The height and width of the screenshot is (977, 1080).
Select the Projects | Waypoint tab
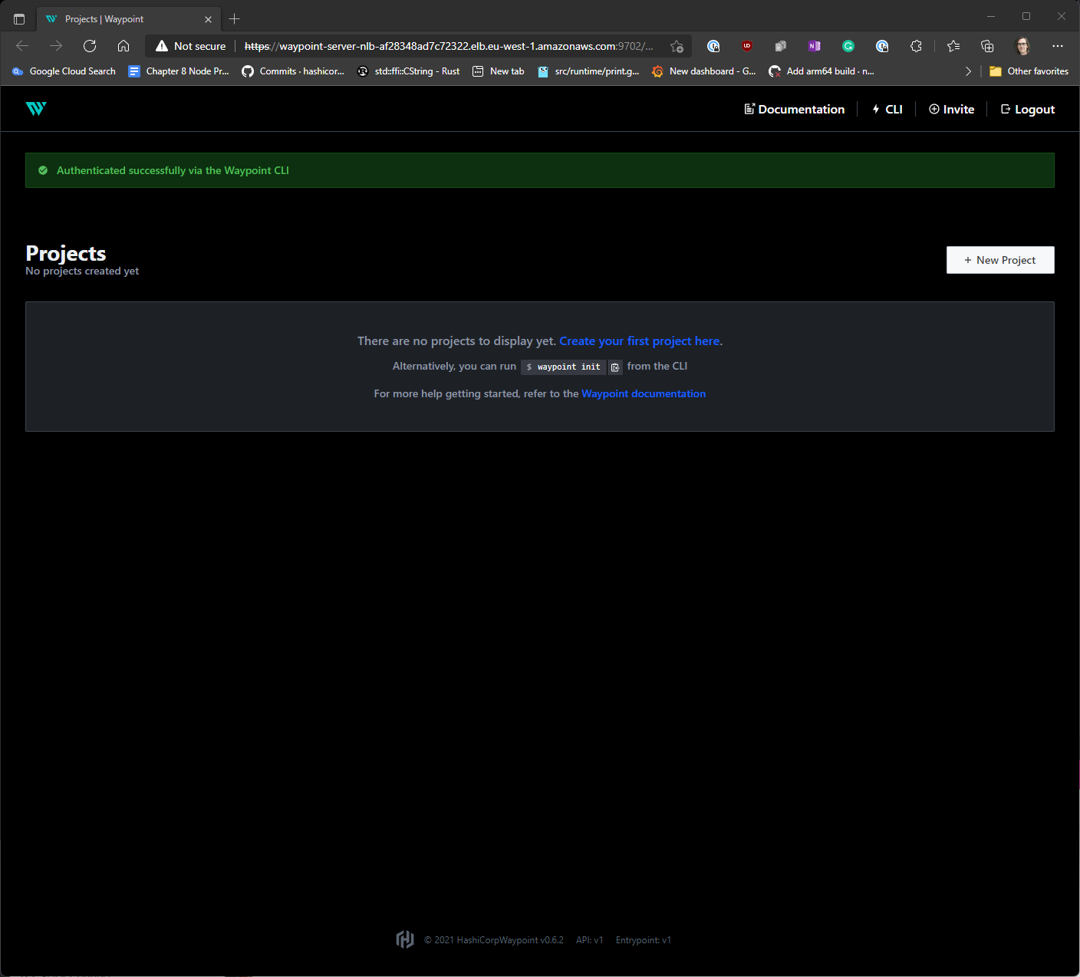point(129,19)
